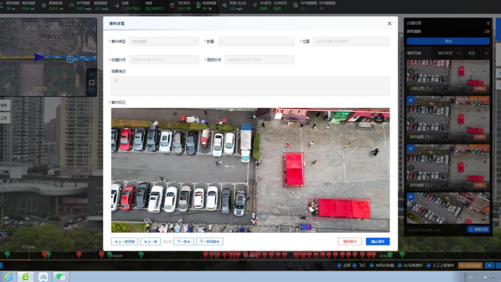Close the 事件详情 dialog

click(389, 24)
